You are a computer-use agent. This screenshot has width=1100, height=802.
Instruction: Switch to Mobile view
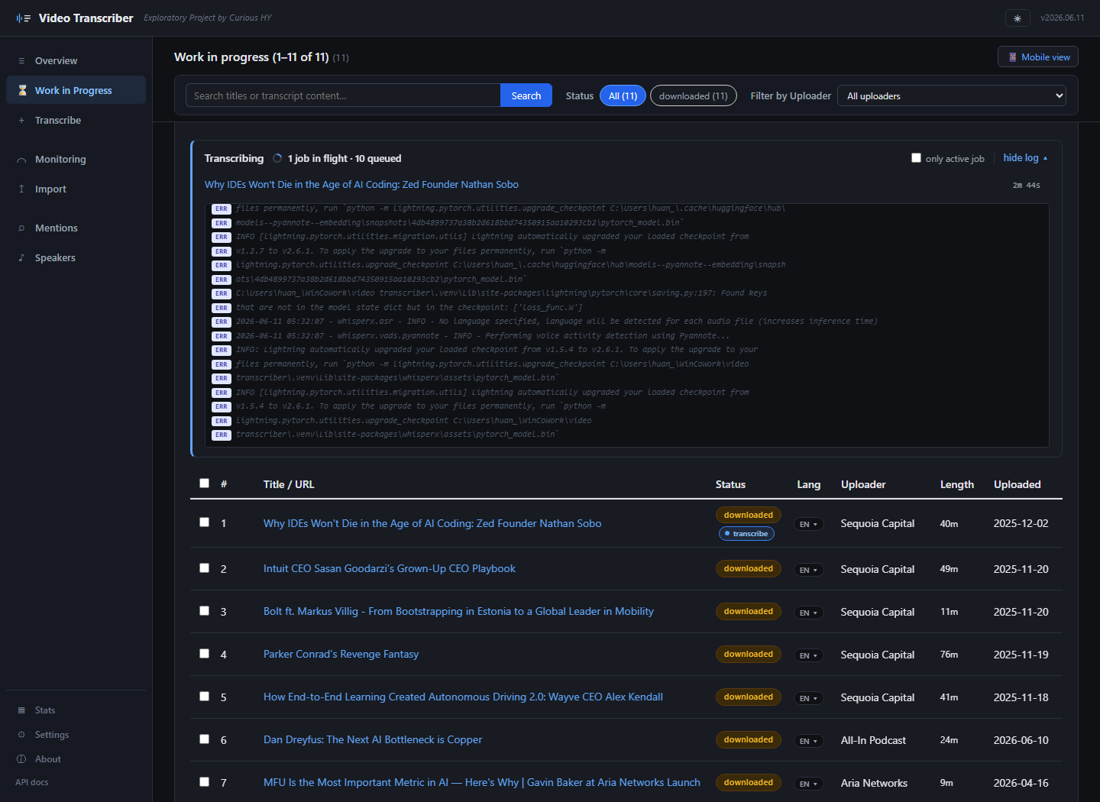(x=1038, y=57)
